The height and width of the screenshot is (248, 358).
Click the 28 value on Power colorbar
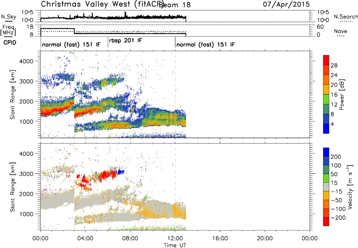[x=334, y=65]
